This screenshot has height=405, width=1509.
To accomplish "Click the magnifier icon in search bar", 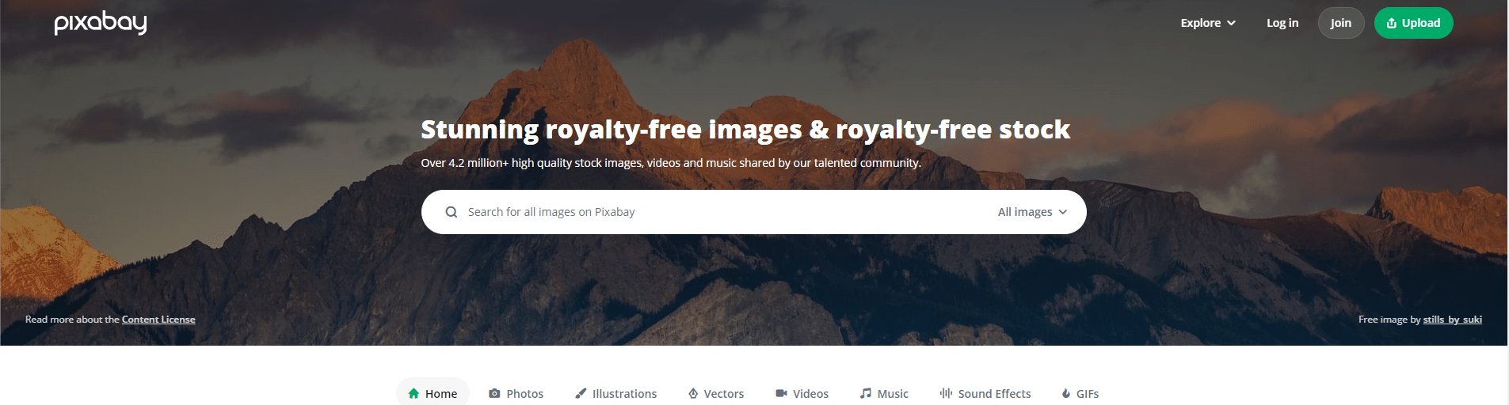I will 452,212.
